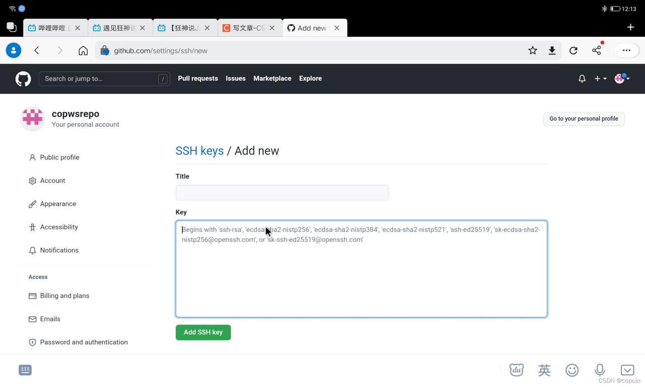Hide the keyboard with the collapse icon
Screen dimensions: 645x387
(627, 370)
